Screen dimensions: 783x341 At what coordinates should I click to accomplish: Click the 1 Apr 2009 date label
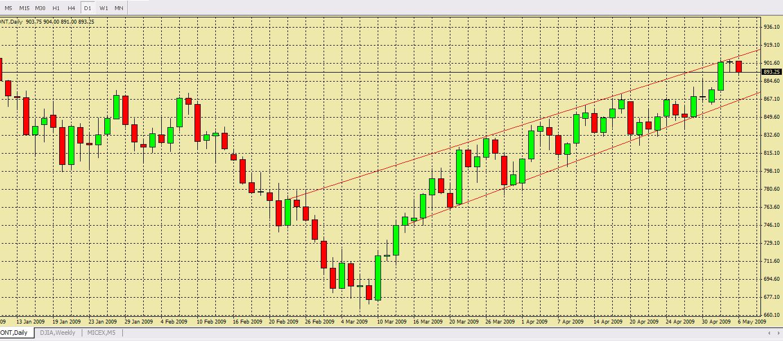coord(534,322)
